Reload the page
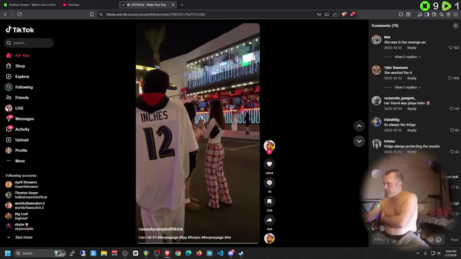461x259 pixels. pyautogui.click(x=19, y=14)
